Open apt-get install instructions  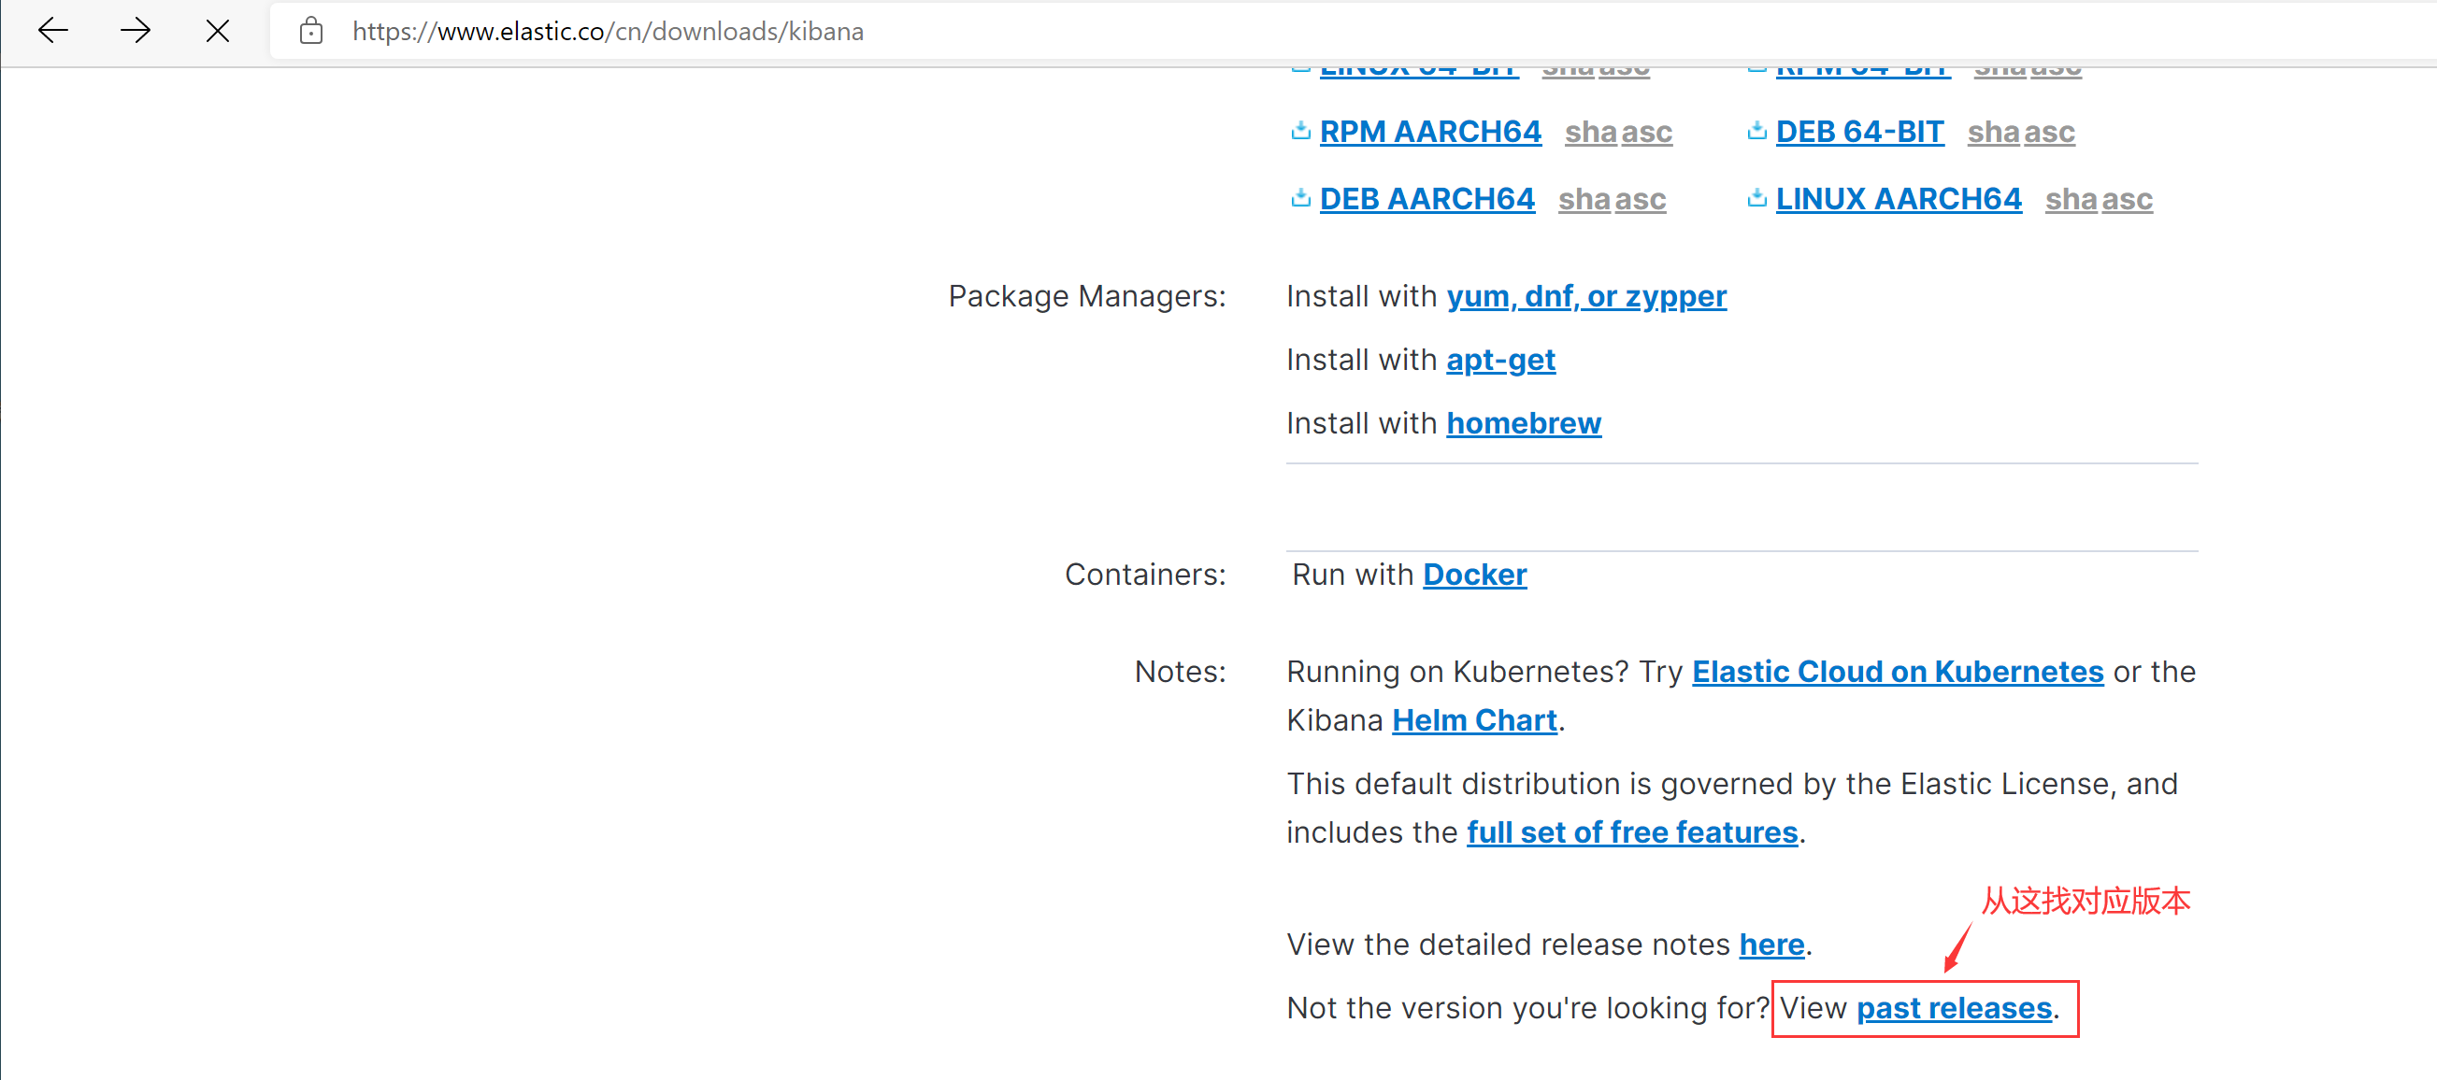pos(1500,361)
